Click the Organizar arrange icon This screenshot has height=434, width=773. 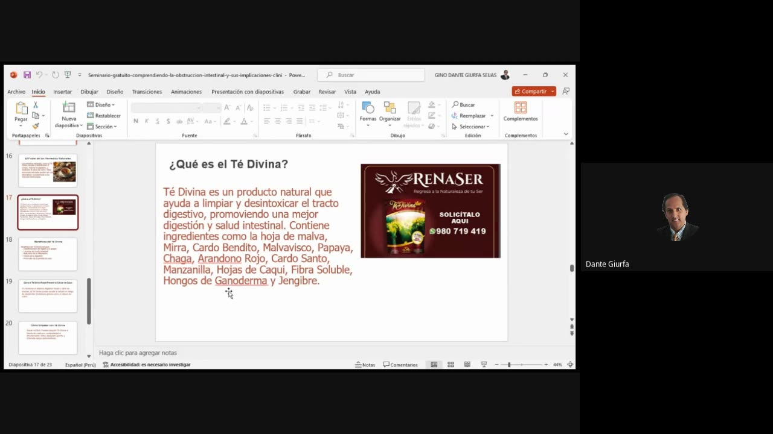390,108
